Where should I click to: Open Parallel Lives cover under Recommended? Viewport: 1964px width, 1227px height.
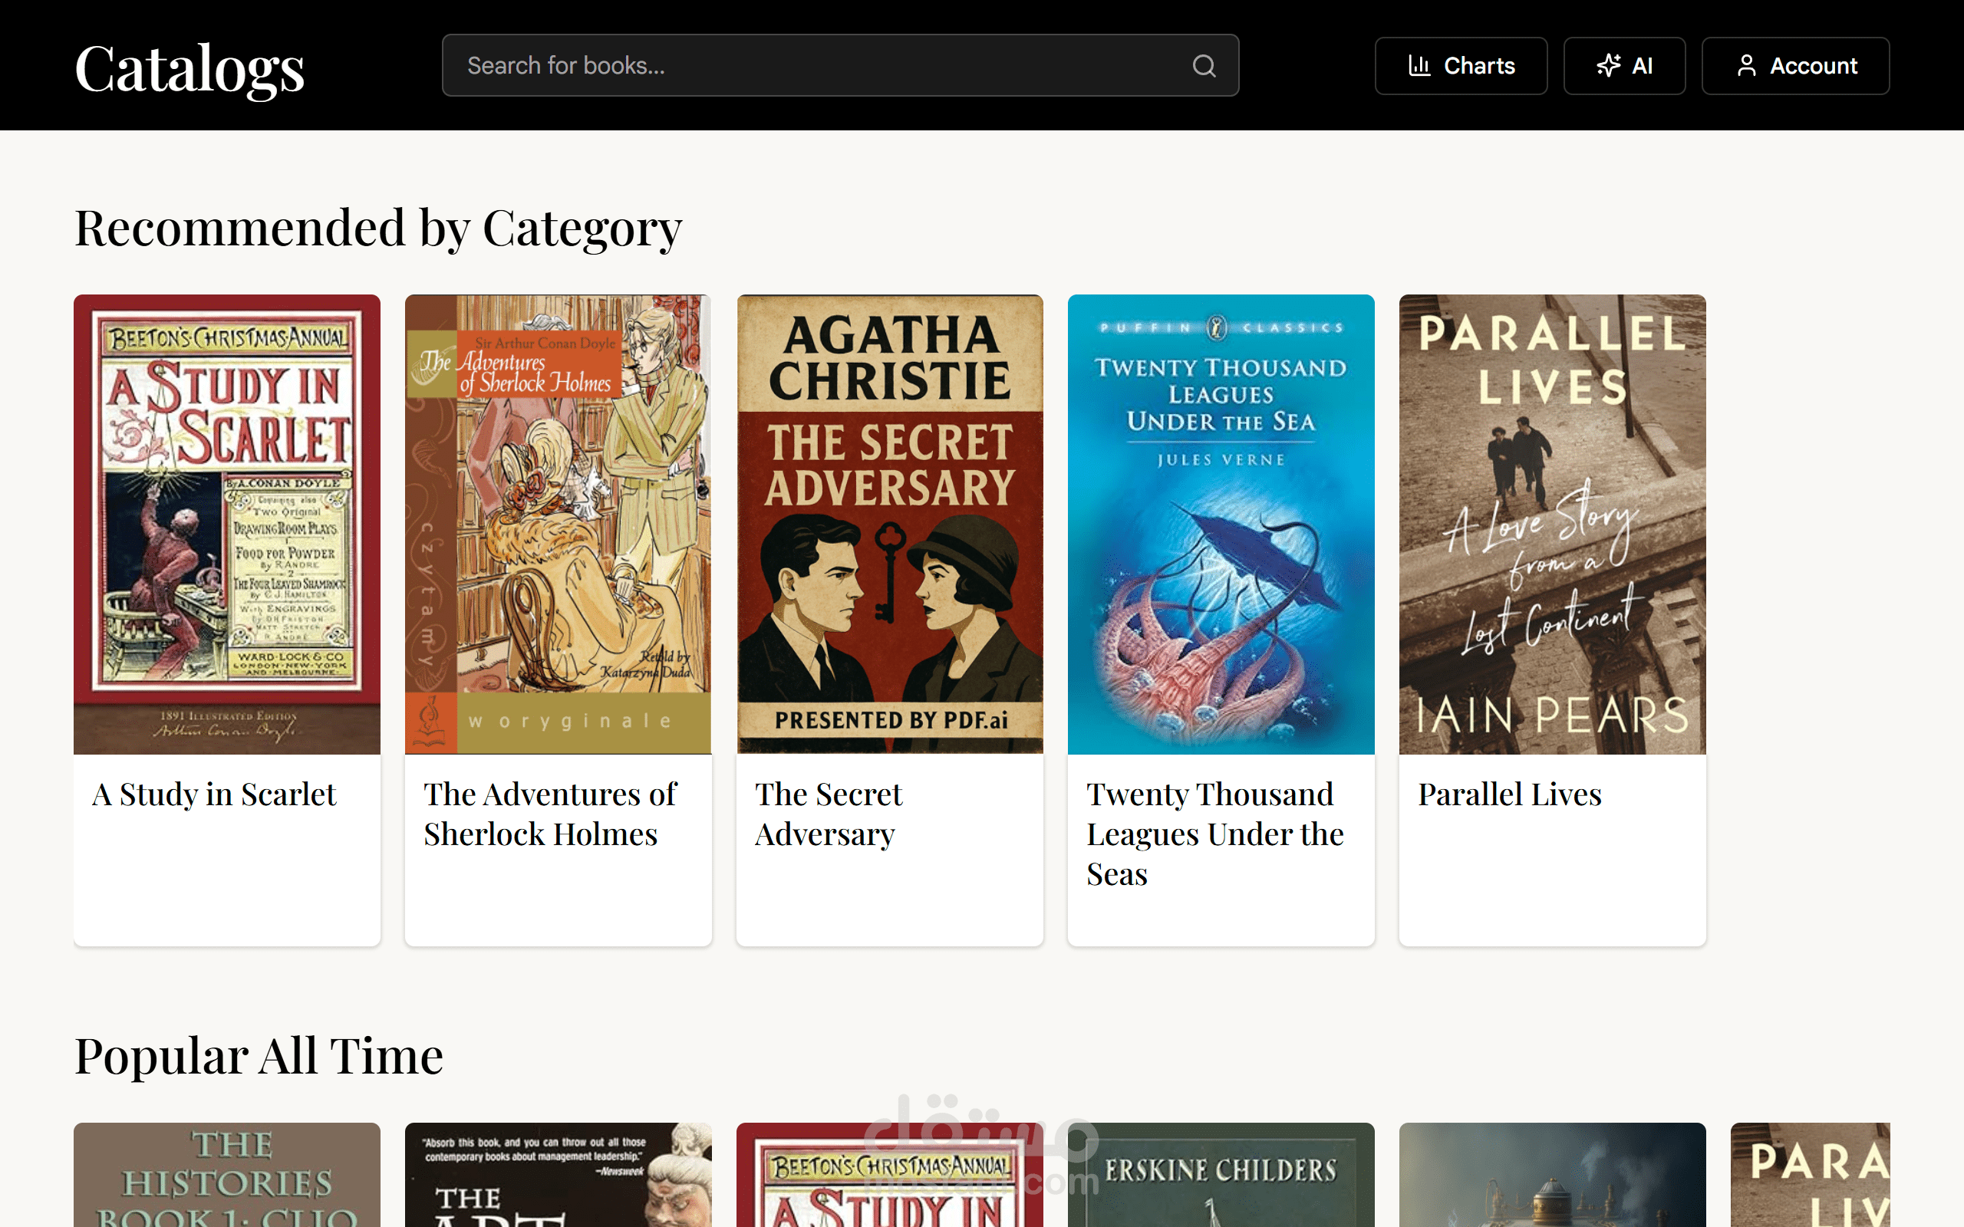tap(1553, 525)
